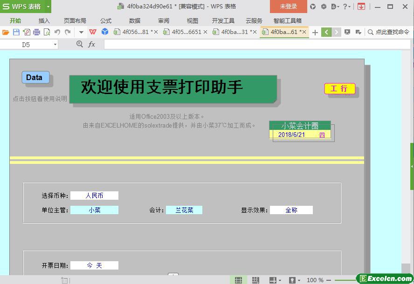The width and height of the screenshot is (414, 284).
Task: Expand the Name Box dropdown showing D5
Action: click(x=55, y=44)
